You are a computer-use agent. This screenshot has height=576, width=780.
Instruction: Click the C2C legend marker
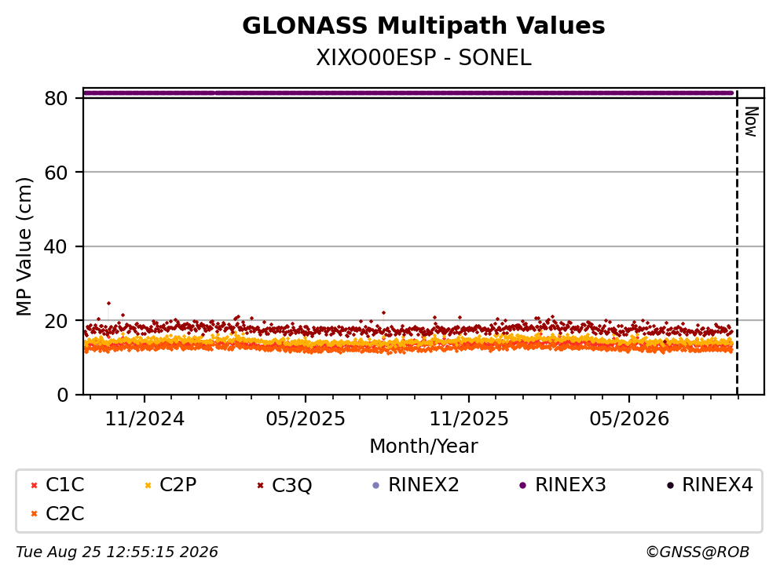tap(34, 514)
